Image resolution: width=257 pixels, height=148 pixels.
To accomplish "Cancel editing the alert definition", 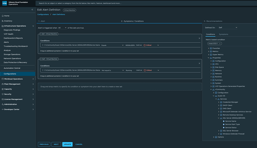I will [x=79, y=144].
